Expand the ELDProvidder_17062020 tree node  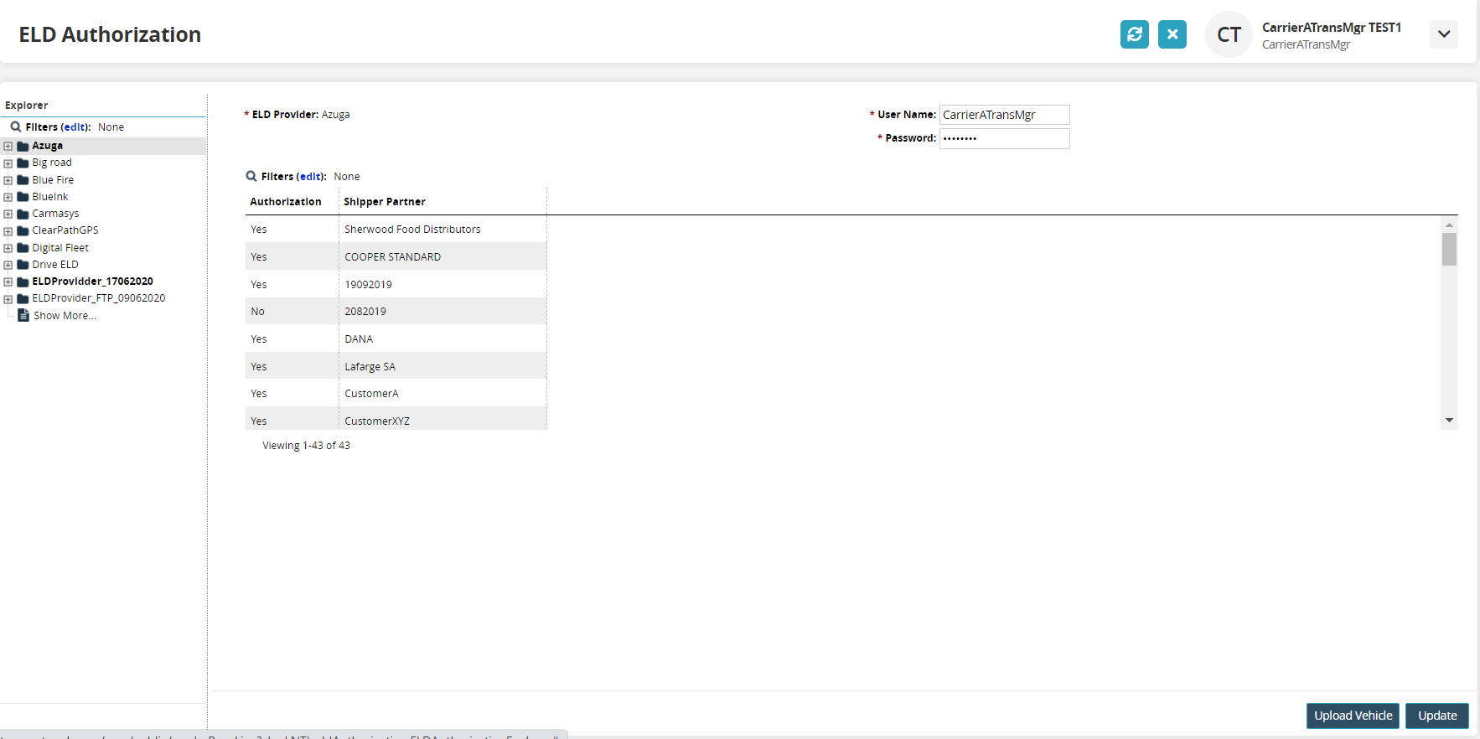click(x=8, y=282)
